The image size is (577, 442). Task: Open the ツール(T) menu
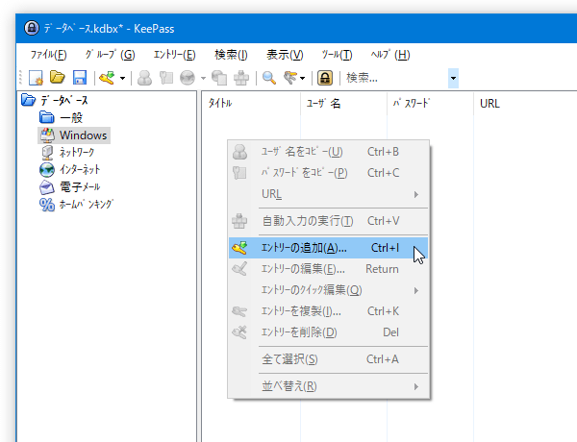tap(338, 55)
